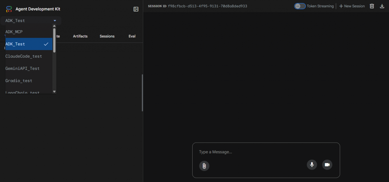Image resolution: width=389 pixels, height=182 pixels.
Task: Select ADK_MCP from the agent list
Action: click(29, 32)
